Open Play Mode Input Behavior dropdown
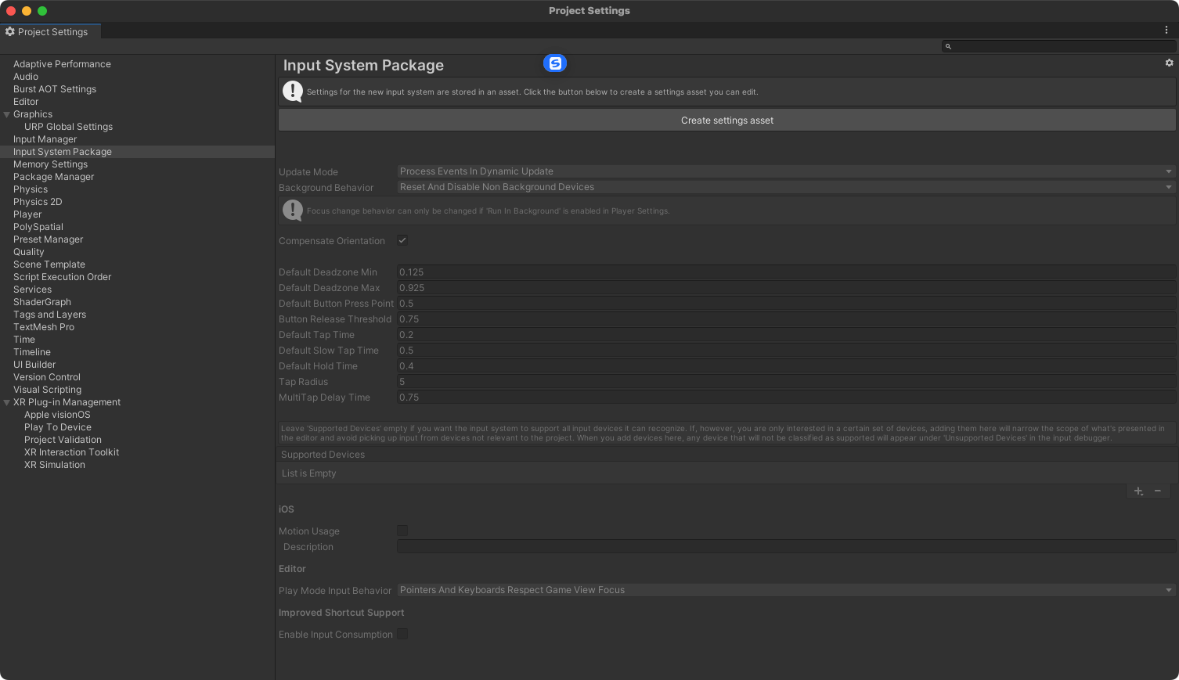The height and width of the screenshot is (680, 1179). point(785,590)
